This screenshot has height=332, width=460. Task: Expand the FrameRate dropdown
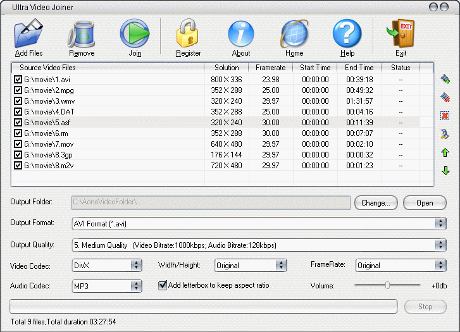(440, 266)
